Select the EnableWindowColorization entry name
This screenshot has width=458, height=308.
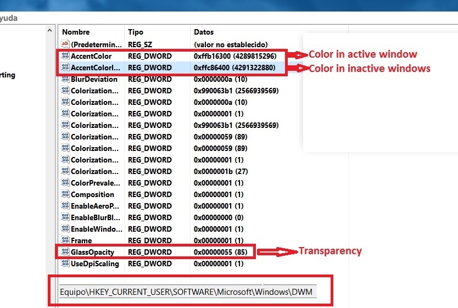93,229
